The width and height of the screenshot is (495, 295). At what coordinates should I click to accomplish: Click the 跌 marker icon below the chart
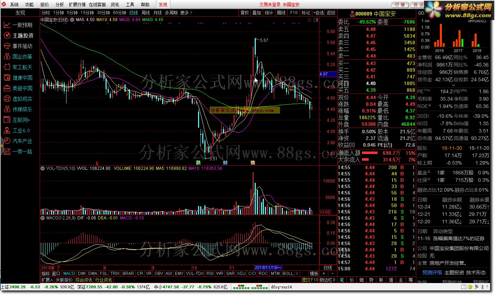tap(199, 163)
